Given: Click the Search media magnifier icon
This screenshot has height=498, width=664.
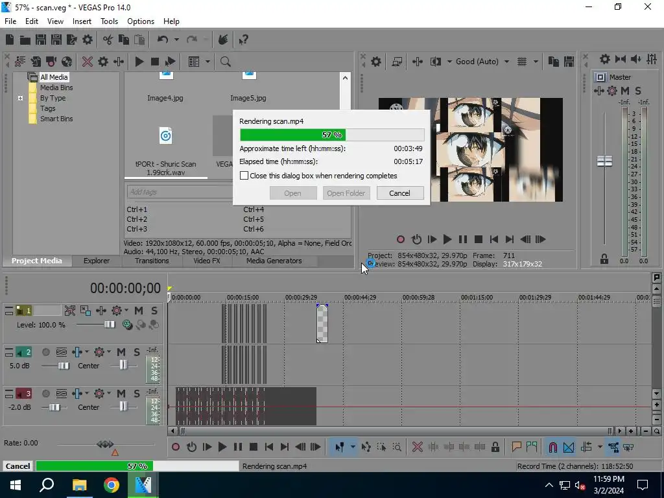Looking at the screenshot, I should [225, 62].
